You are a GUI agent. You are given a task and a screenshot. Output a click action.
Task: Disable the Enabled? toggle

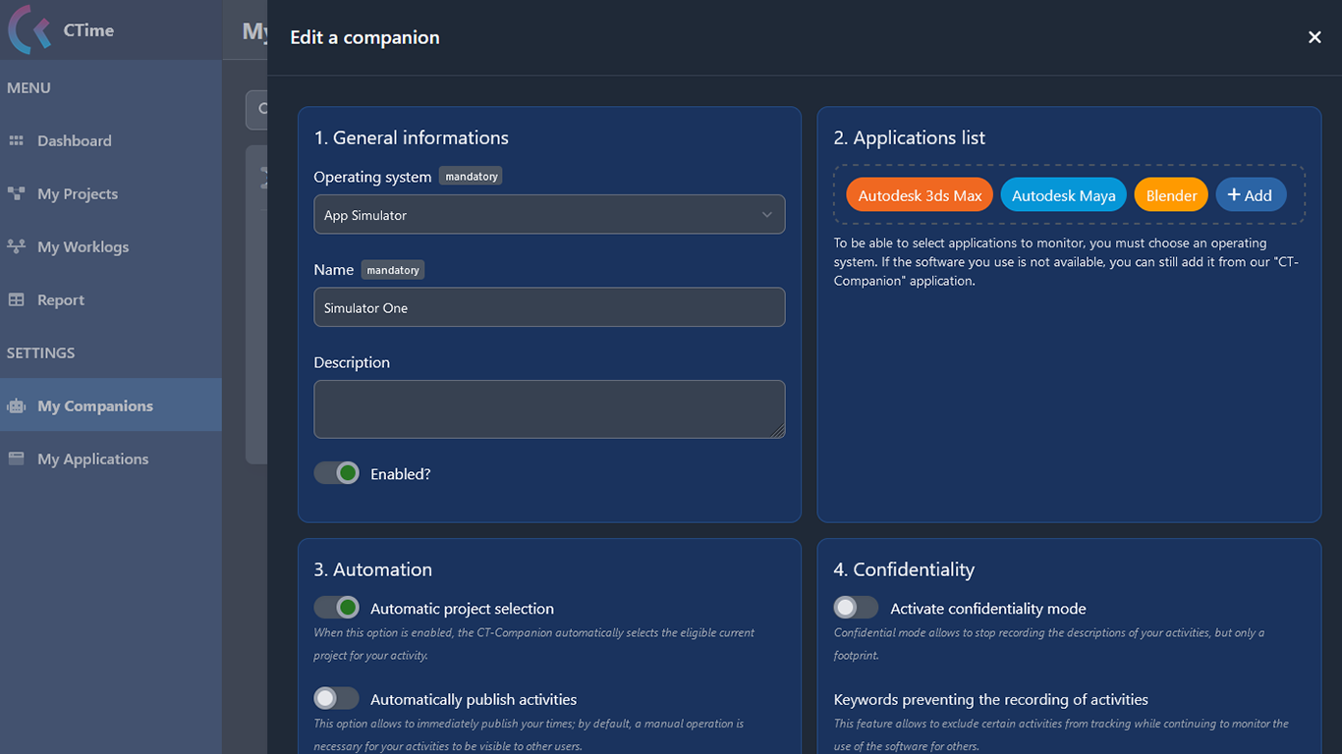coord(337,472)
